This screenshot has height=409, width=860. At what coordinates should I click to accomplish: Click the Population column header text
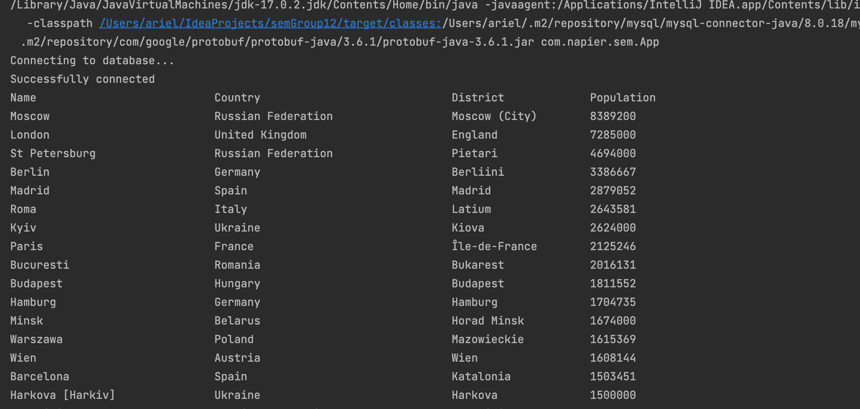coord(623,98)
